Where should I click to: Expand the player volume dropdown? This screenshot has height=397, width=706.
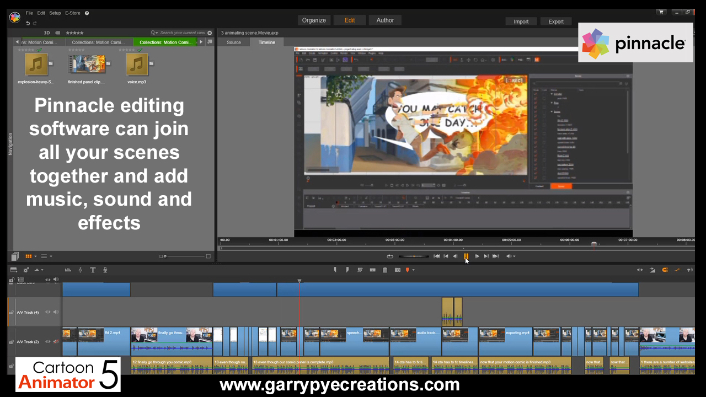tap(514, 256)
